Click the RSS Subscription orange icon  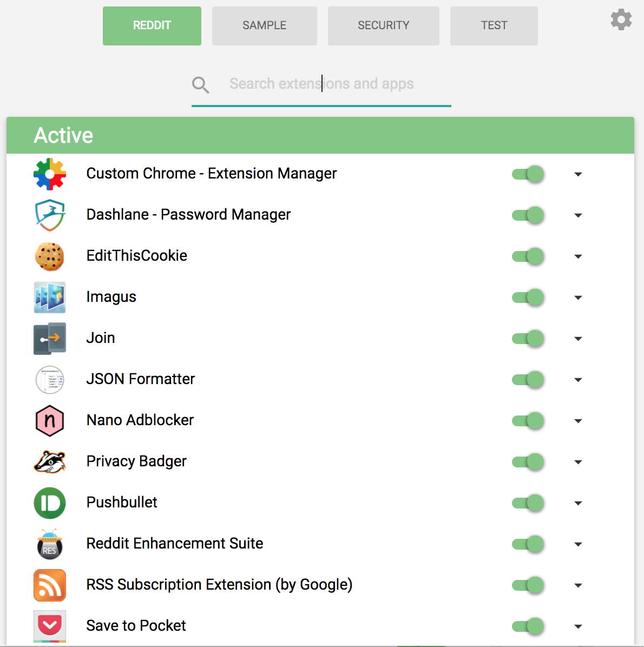(x=50, y=585)
